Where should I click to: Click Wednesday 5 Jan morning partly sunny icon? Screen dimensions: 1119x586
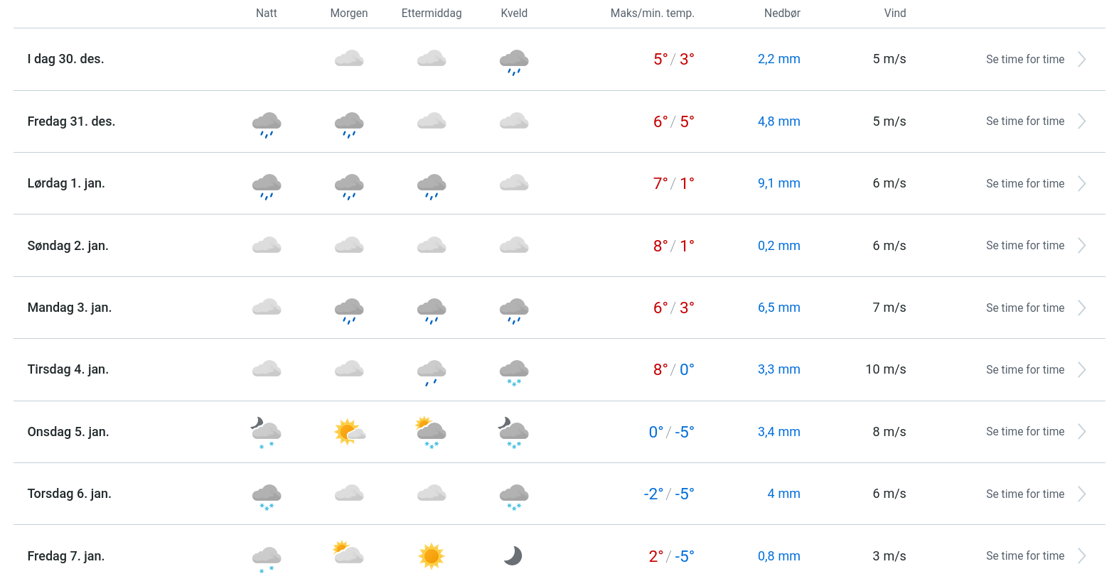click(x=349, y=432)
